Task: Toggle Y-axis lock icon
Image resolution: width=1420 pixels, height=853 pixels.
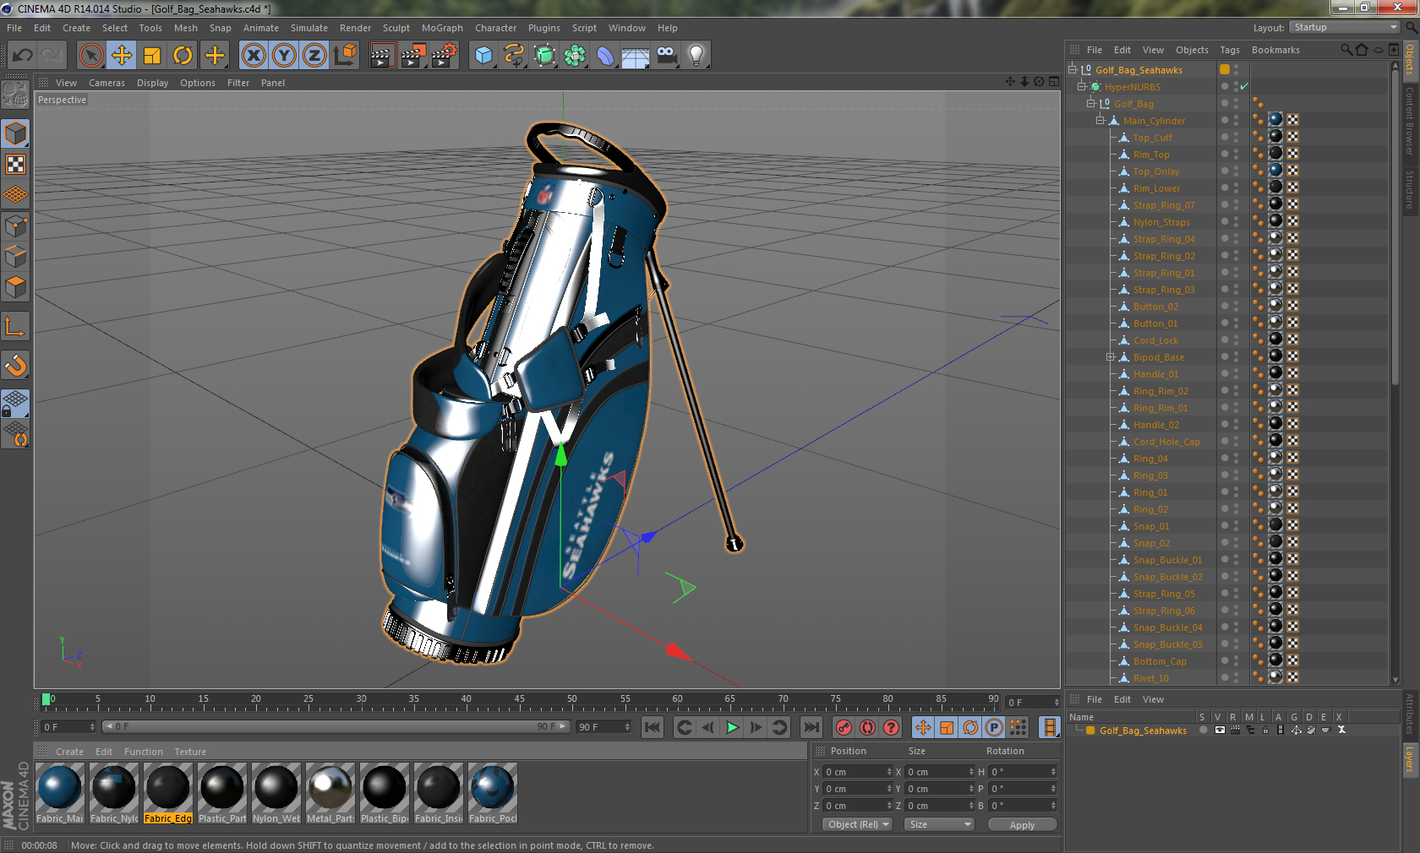Action: pyautogui.click(x=284, y=56)
